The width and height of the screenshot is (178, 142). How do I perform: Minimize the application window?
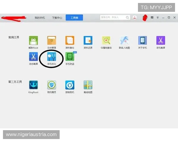coord(163,18)
